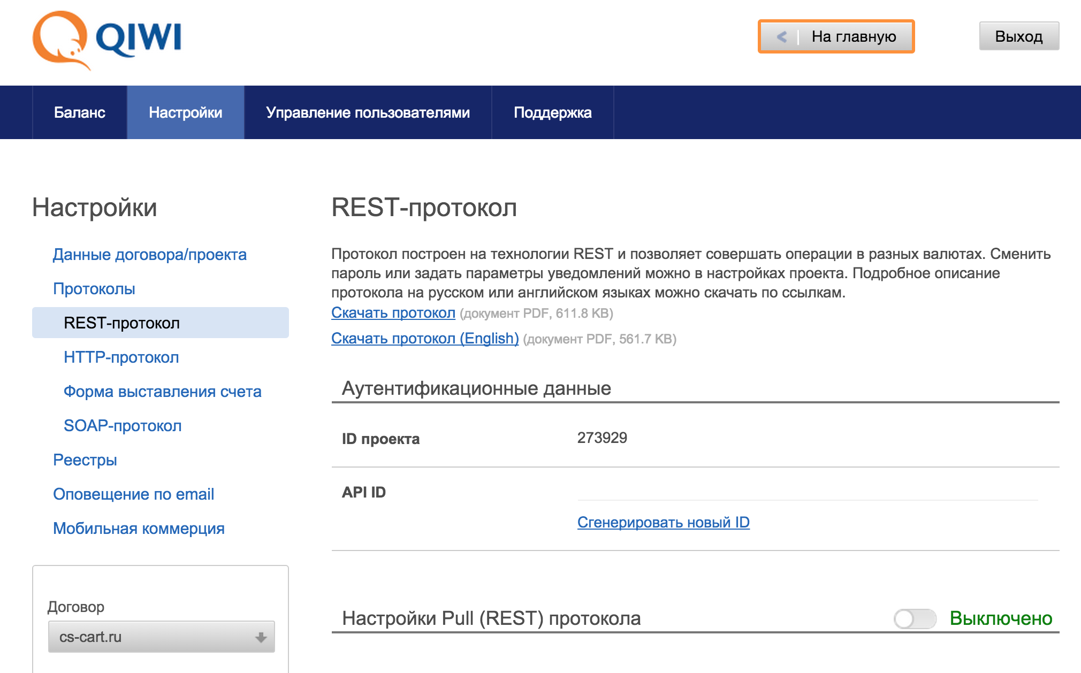Viewport: 1081px width, 673px height.
Task: Open the Договор contract dropdown
Action: click(161, 637)
